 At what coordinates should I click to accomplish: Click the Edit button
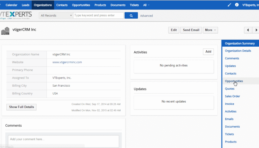point(174,30)
